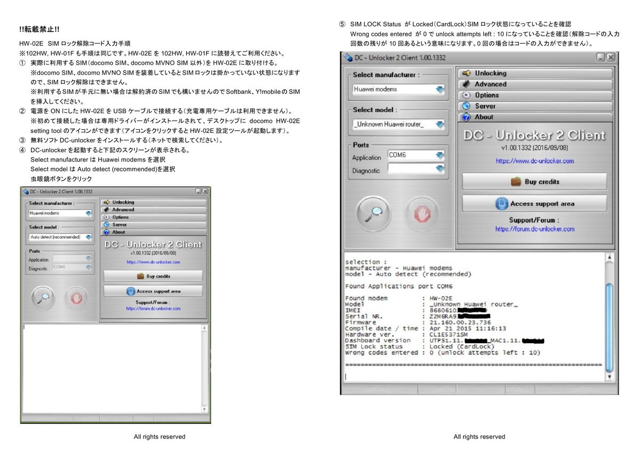
Task: Minimize the small DC-Unlocker window
Action: (x=198, y=191)
